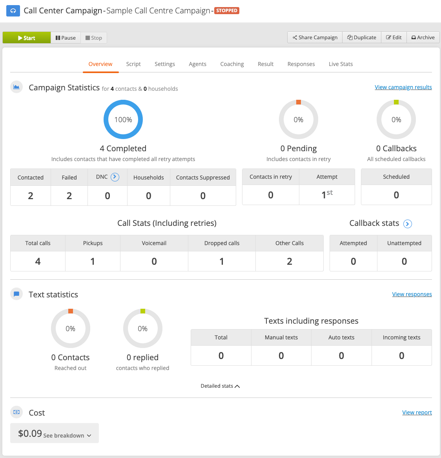Click the 100% Completed progress ring

click(x=123, y=119)
